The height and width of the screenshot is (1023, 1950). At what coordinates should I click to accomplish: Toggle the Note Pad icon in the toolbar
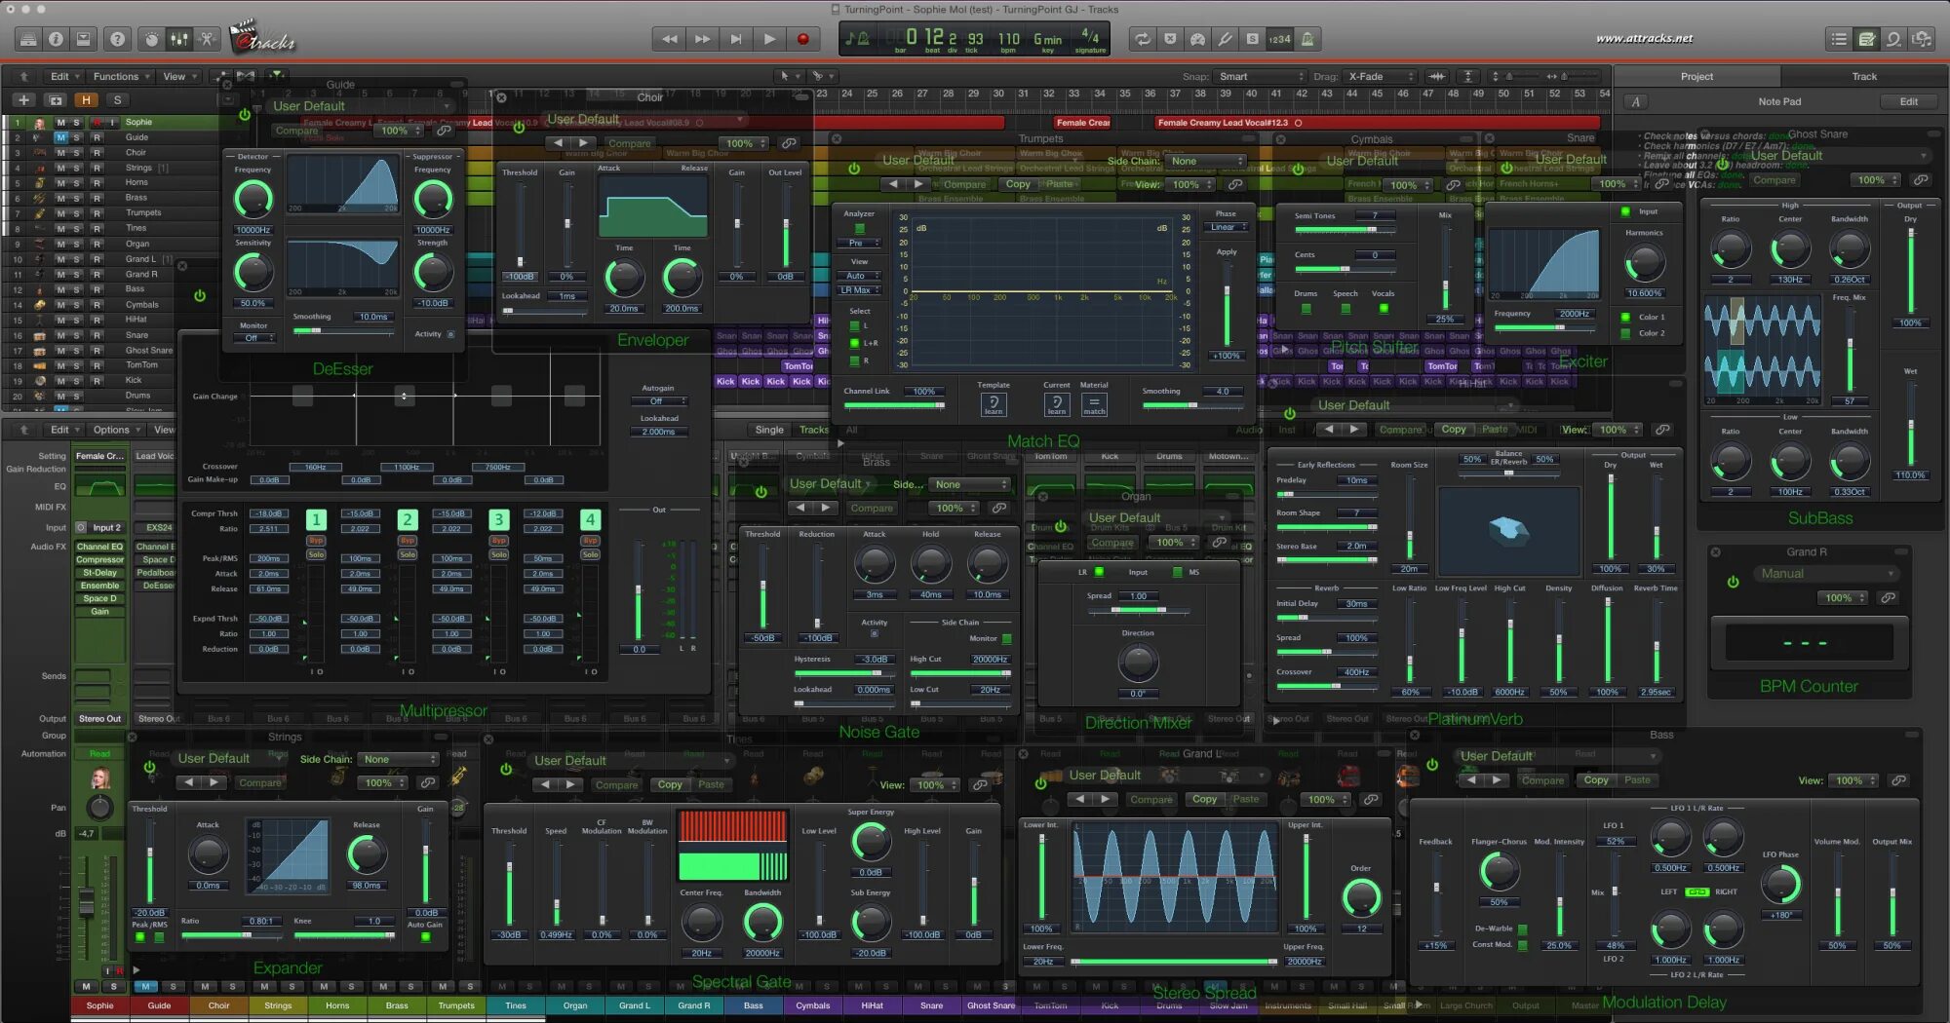[1866, 39]
